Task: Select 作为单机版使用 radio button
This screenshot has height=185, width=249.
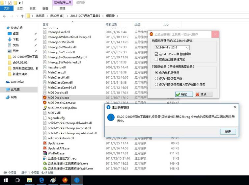Action: coord(156,73)
